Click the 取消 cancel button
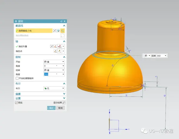Viewport: 179px width, 139px height. click(x=60, y=108)
